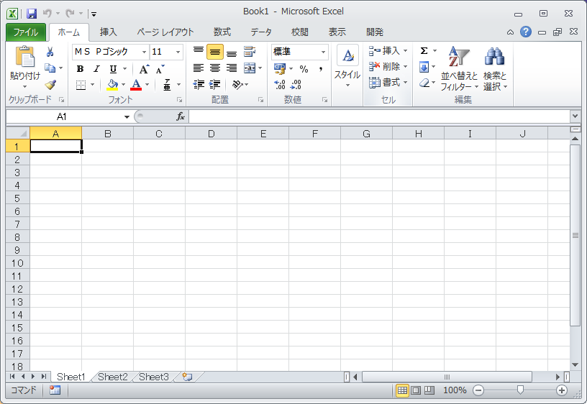
Task: Toggle bottom vertical alignment
Action: click(x=232, y=52)
